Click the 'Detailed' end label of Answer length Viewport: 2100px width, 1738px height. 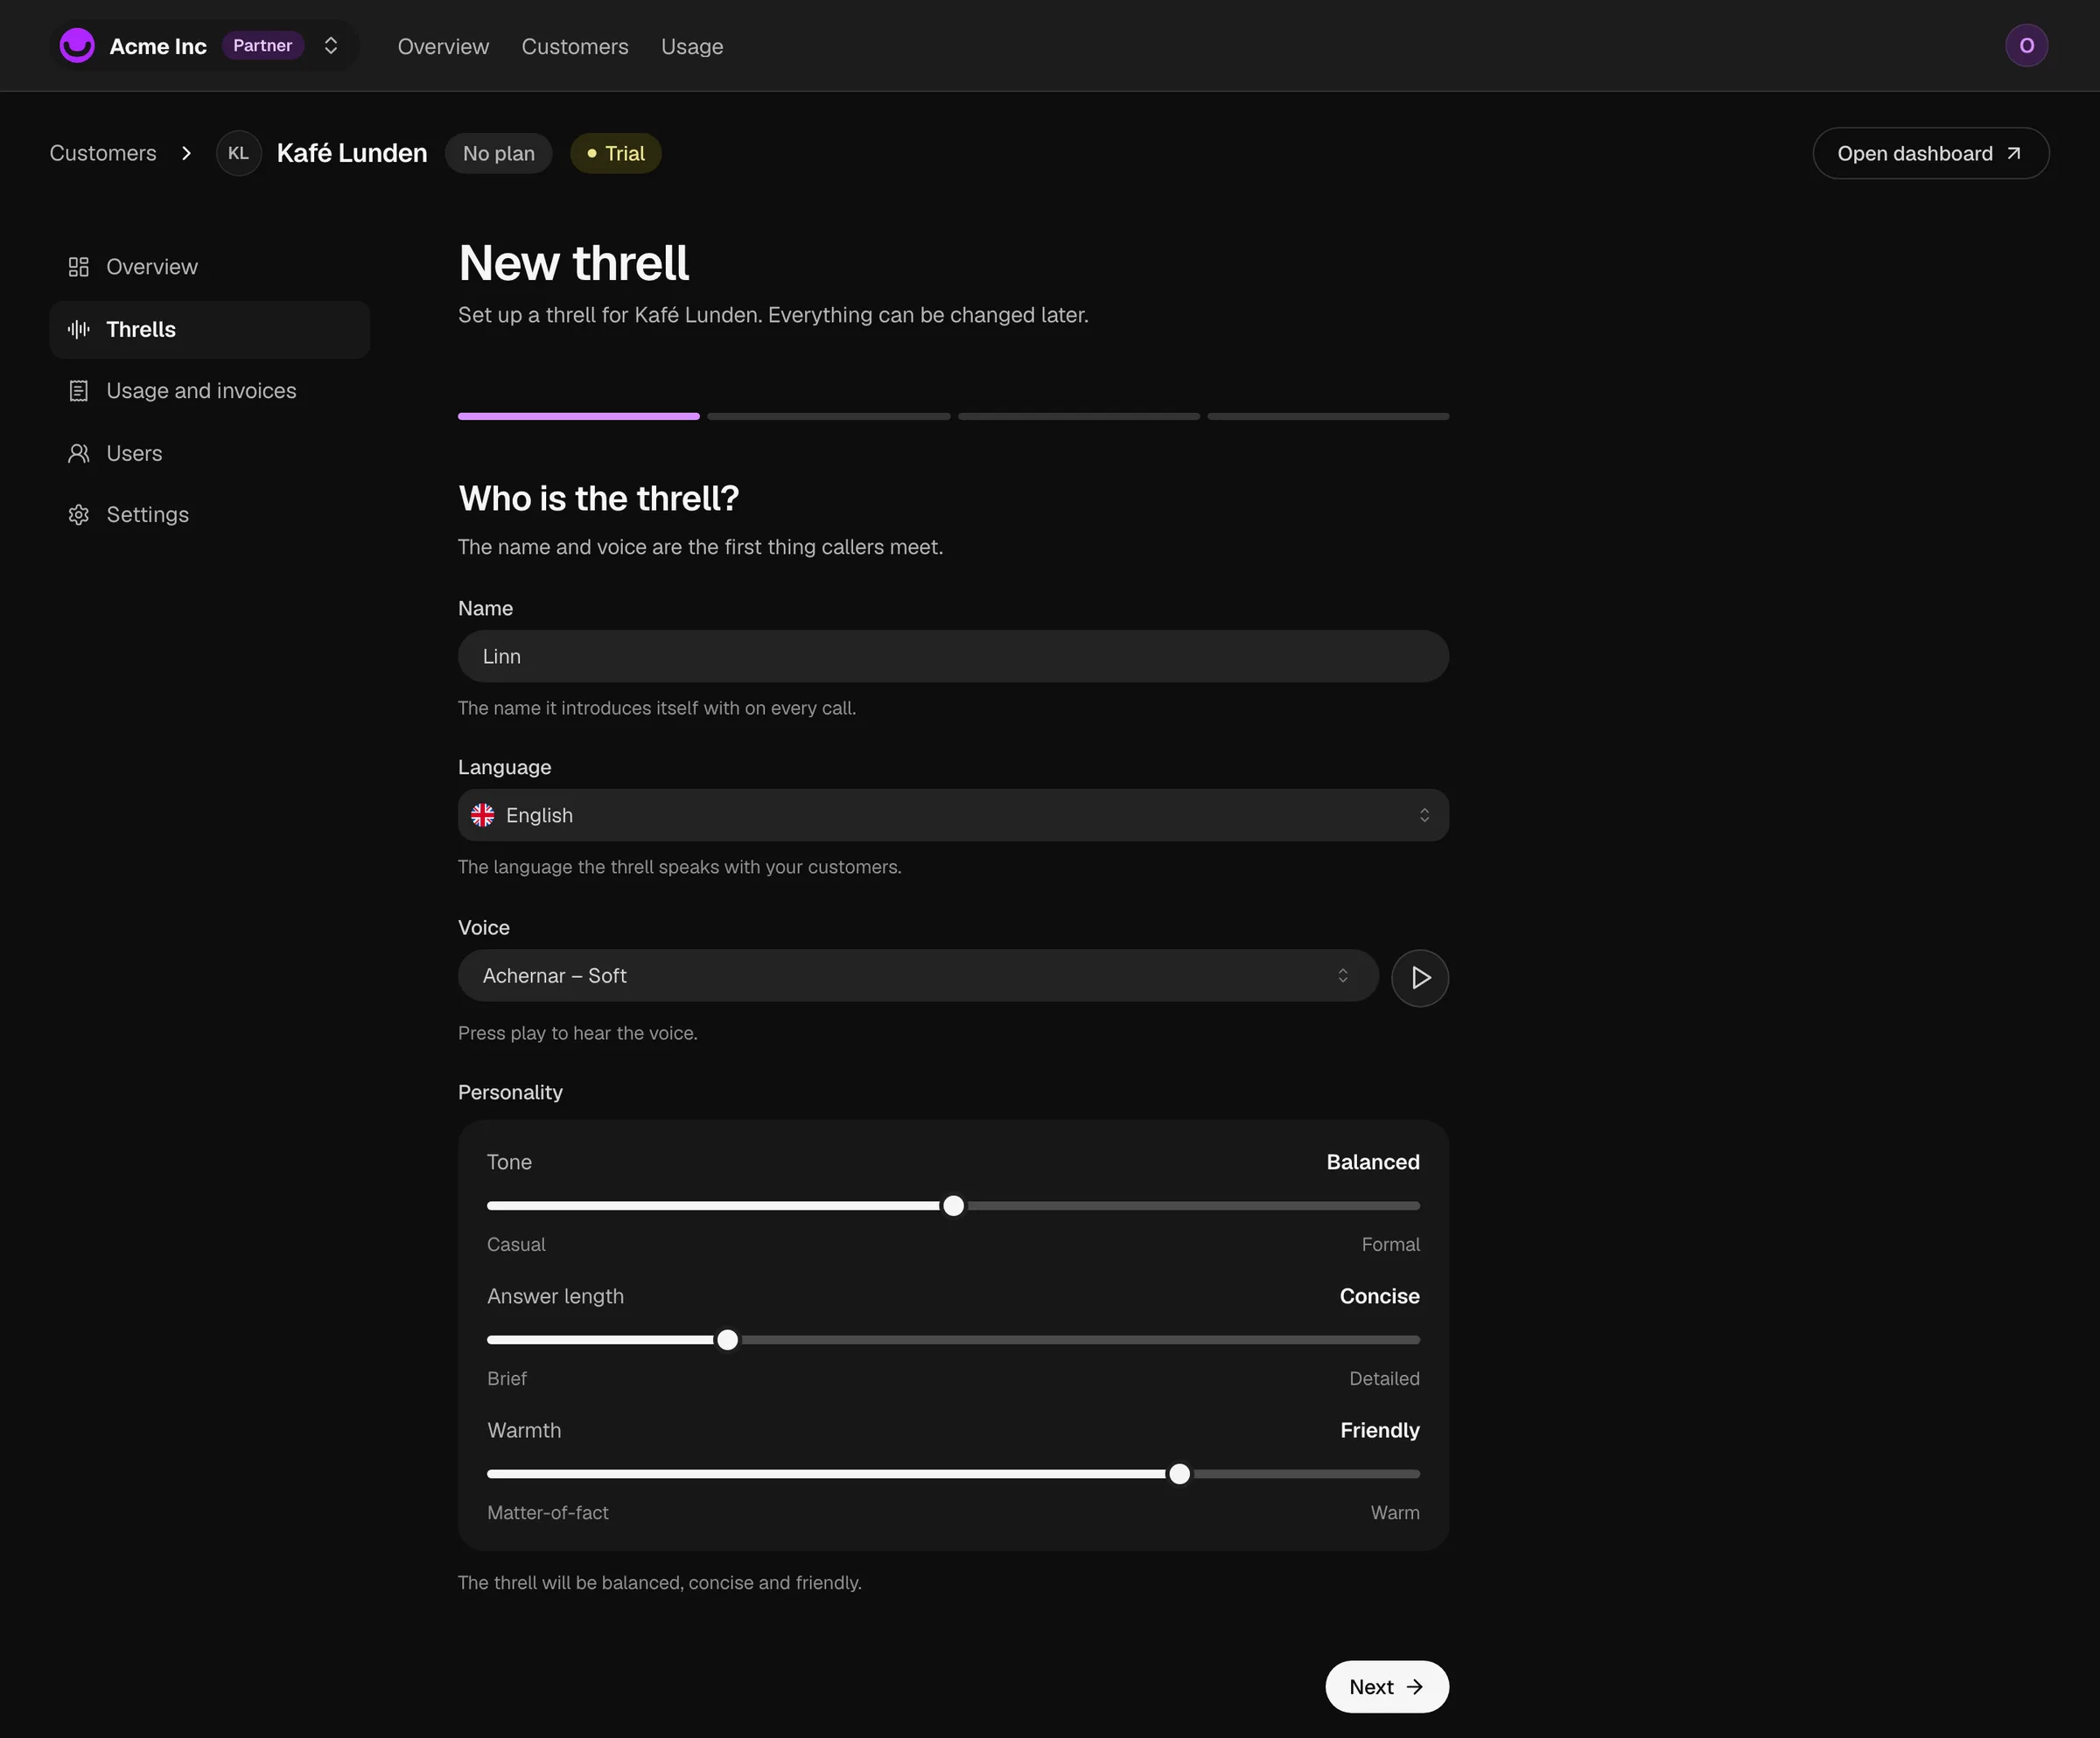[1384, 1378]
